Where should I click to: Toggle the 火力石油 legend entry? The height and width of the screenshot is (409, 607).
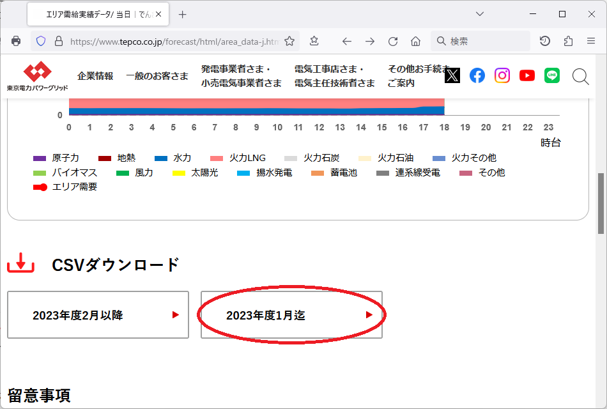point(386,158)
